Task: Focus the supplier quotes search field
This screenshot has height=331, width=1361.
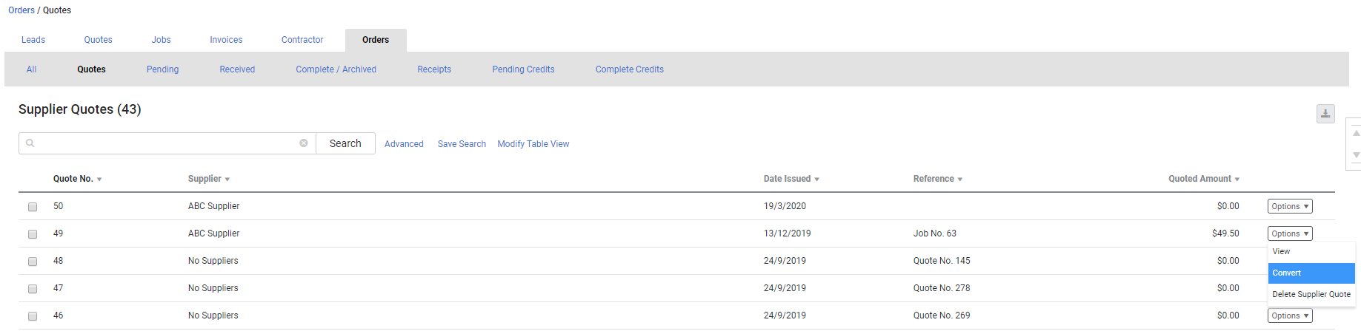Action: [168, 143]
